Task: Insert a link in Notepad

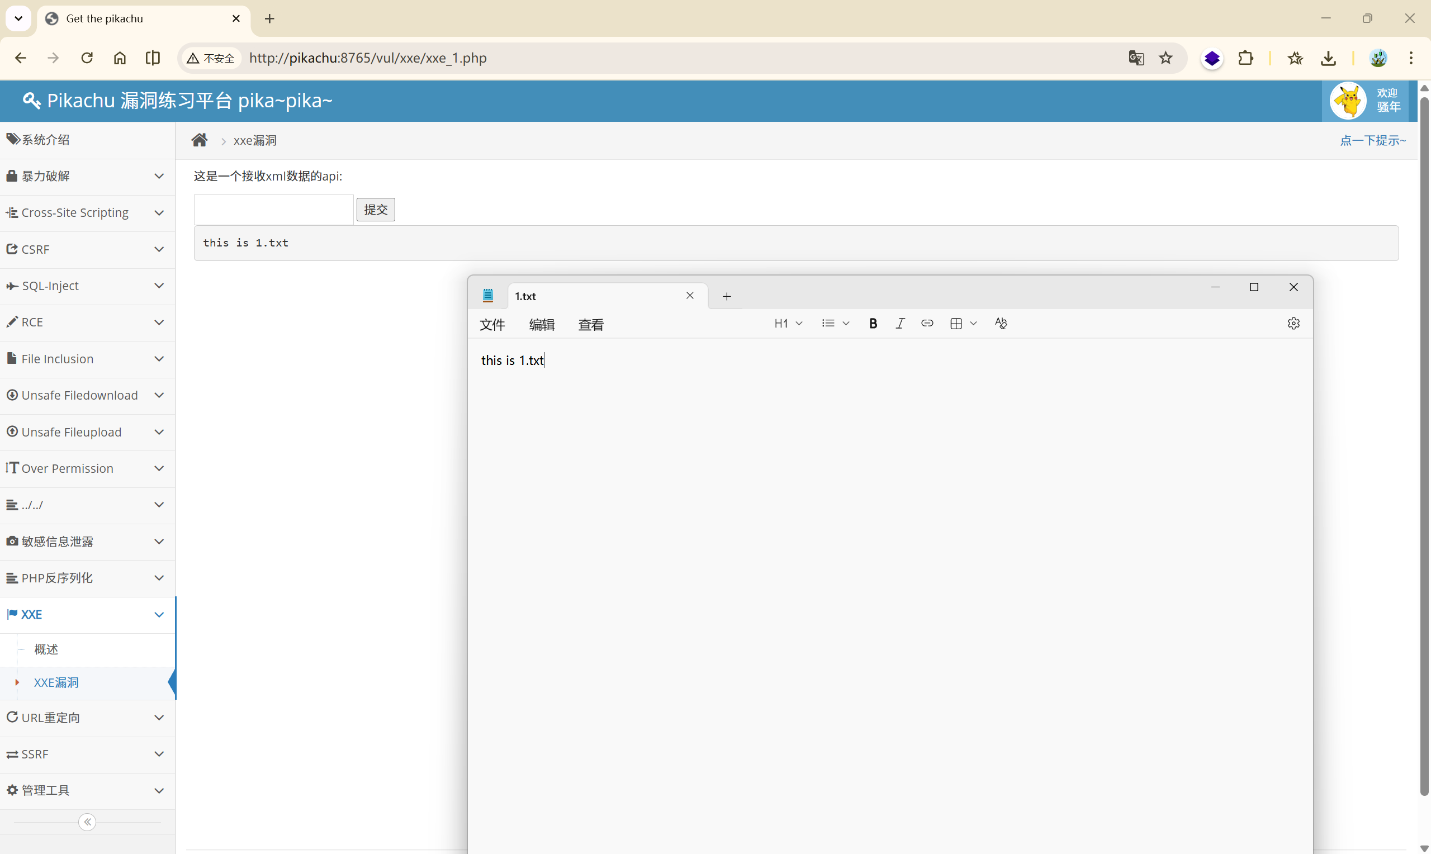Action: point(926,324)
